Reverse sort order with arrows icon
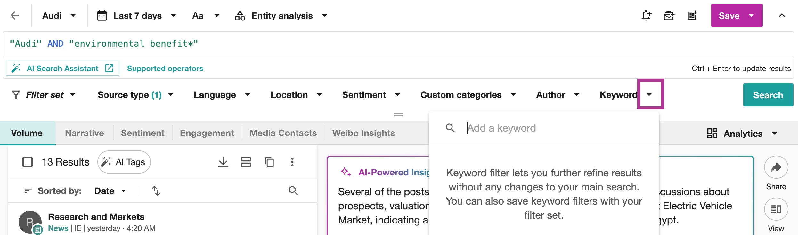This screenshot has height=235, width=798. click(156, 191)
